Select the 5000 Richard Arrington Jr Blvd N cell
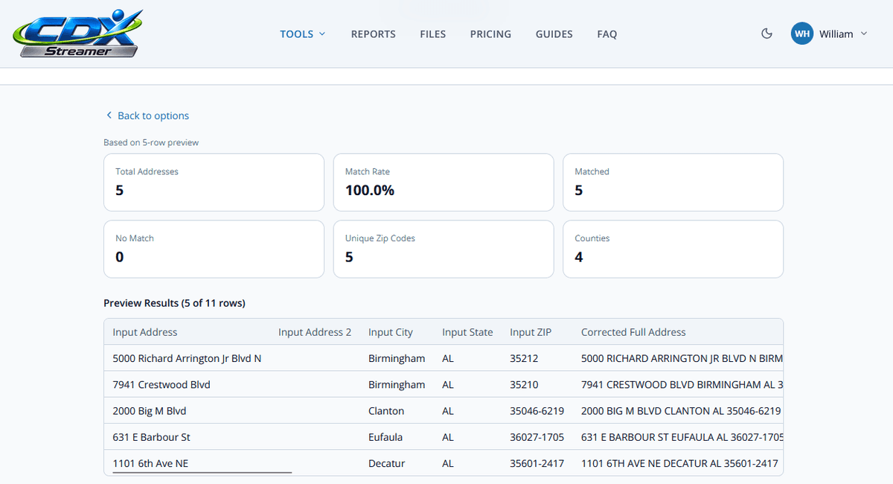 [x=187, y=358]
